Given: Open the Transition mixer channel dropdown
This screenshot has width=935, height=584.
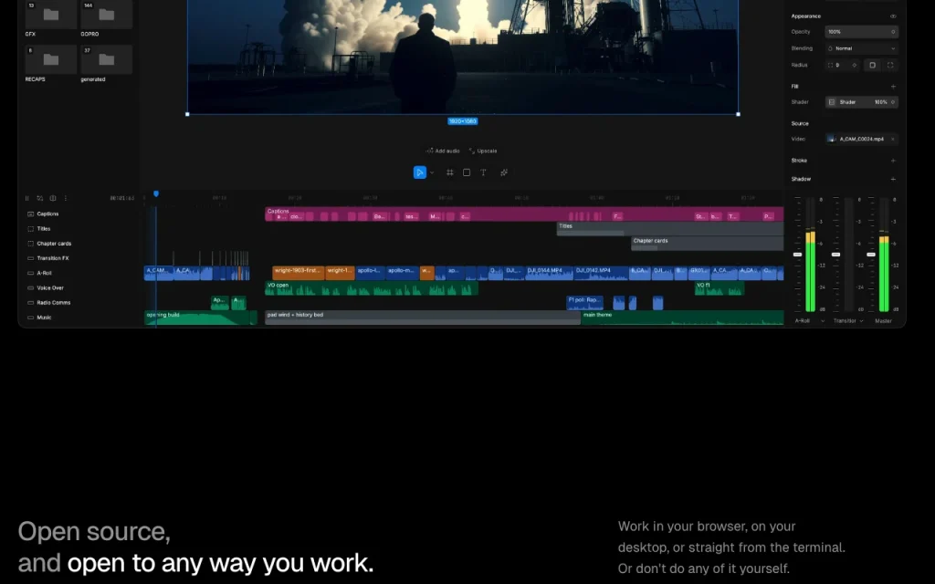Looking at the screenshot, I should click(862, 320).
